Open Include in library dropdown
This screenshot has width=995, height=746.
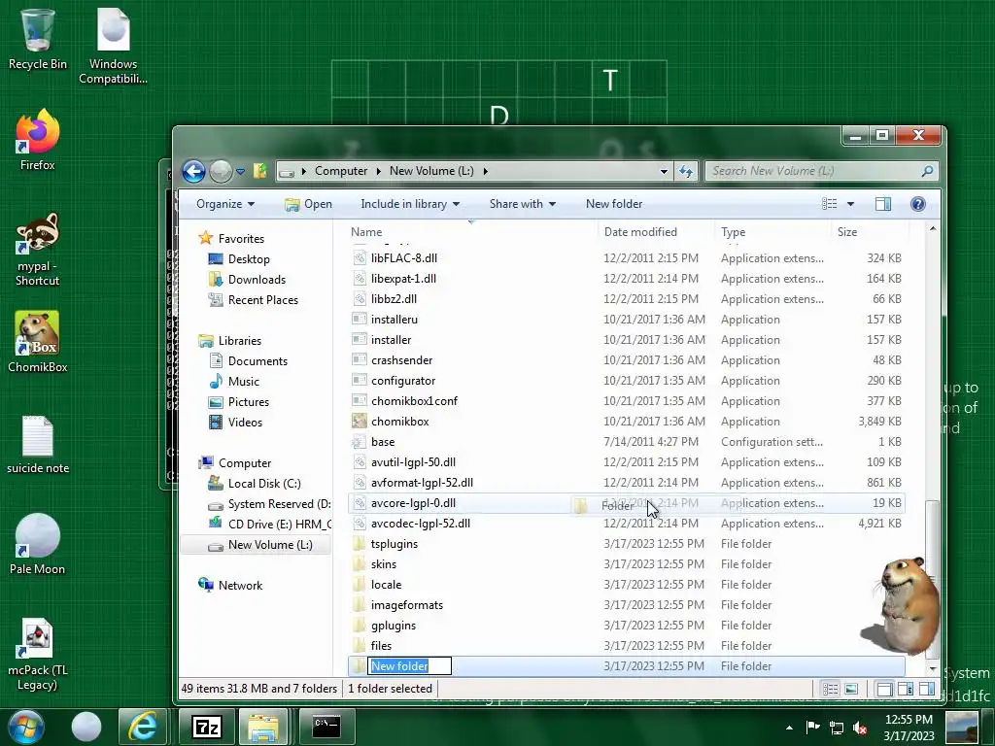pos(410,204)
